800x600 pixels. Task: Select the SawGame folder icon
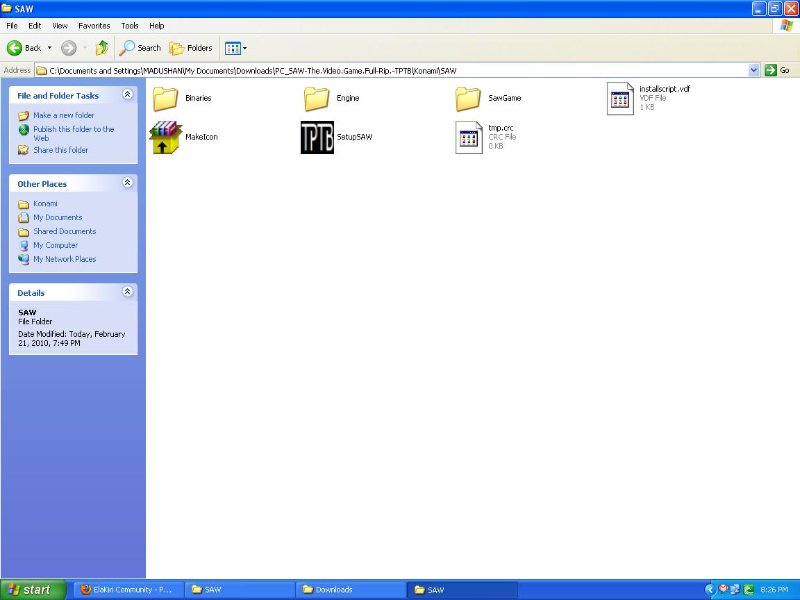pos(468,99)
